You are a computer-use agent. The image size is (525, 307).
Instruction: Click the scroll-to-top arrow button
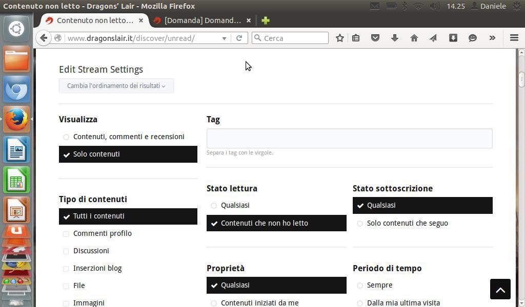[x=500, y=289]
